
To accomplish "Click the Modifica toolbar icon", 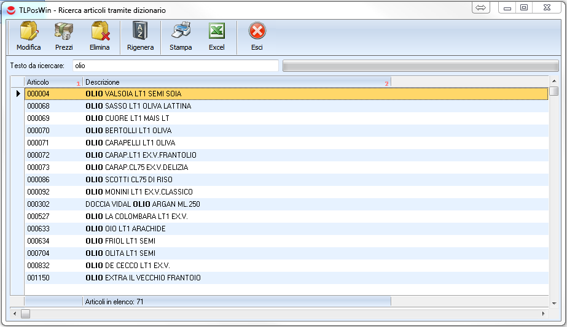I will [x=28, y=32].
